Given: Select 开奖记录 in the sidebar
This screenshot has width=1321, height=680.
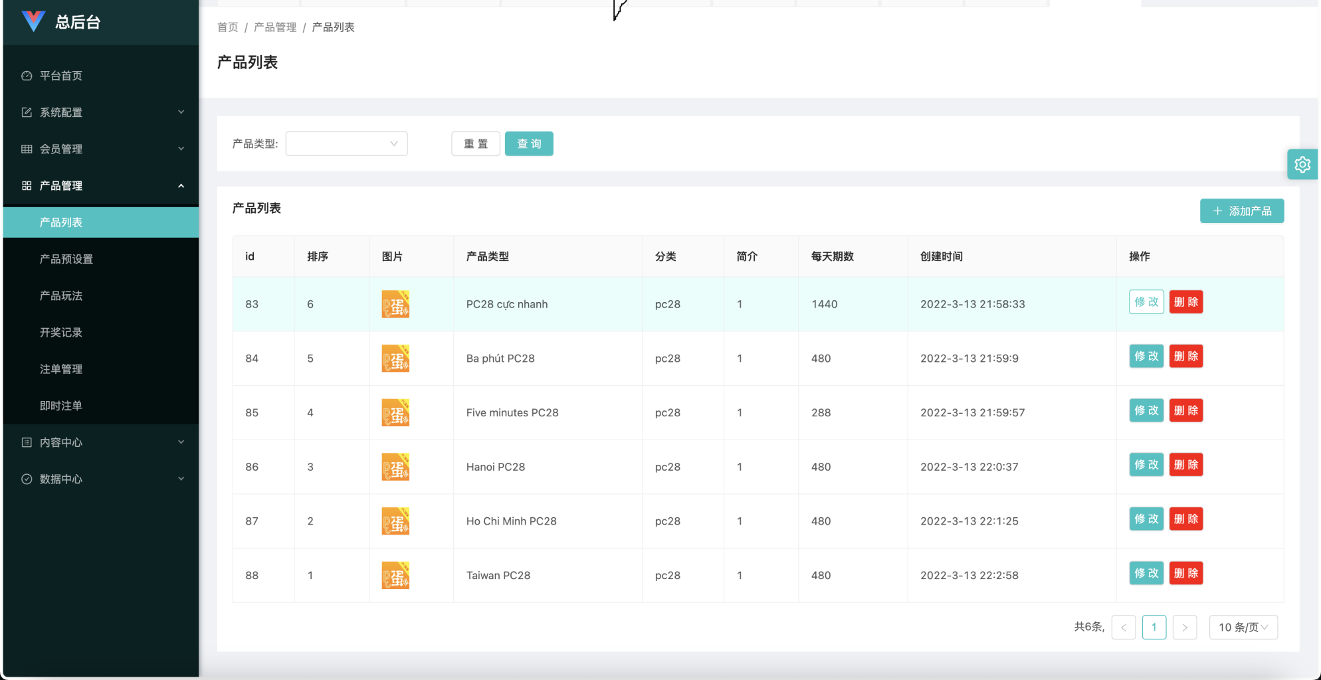Looking at the screenshot, I should click(x=61, y=332).
